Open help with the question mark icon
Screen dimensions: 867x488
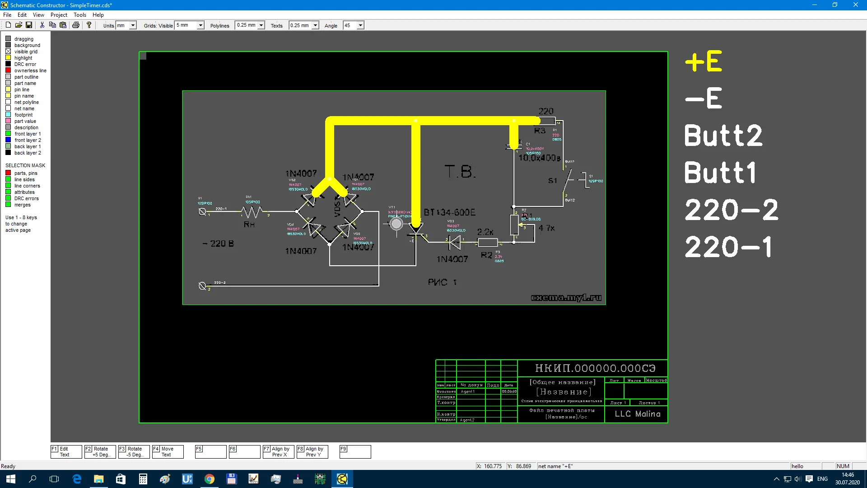89,25
